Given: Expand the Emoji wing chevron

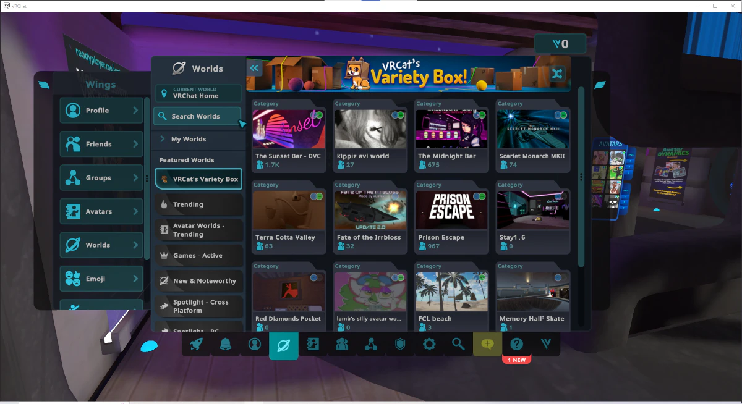Looking at the screenshot, I should coord(135,279).
